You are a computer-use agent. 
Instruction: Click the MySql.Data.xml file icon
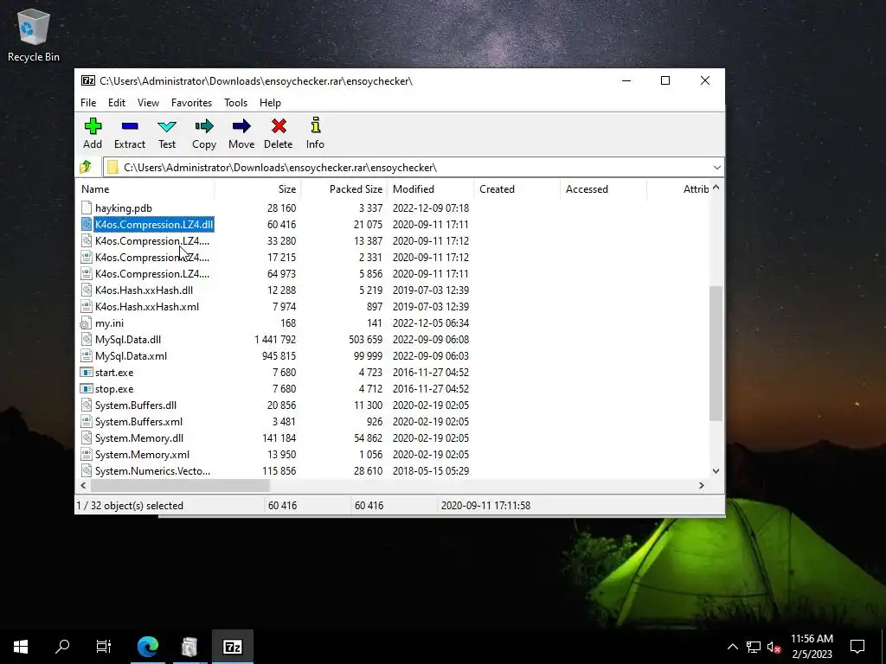pyautogui.click(x=86, y=355)
